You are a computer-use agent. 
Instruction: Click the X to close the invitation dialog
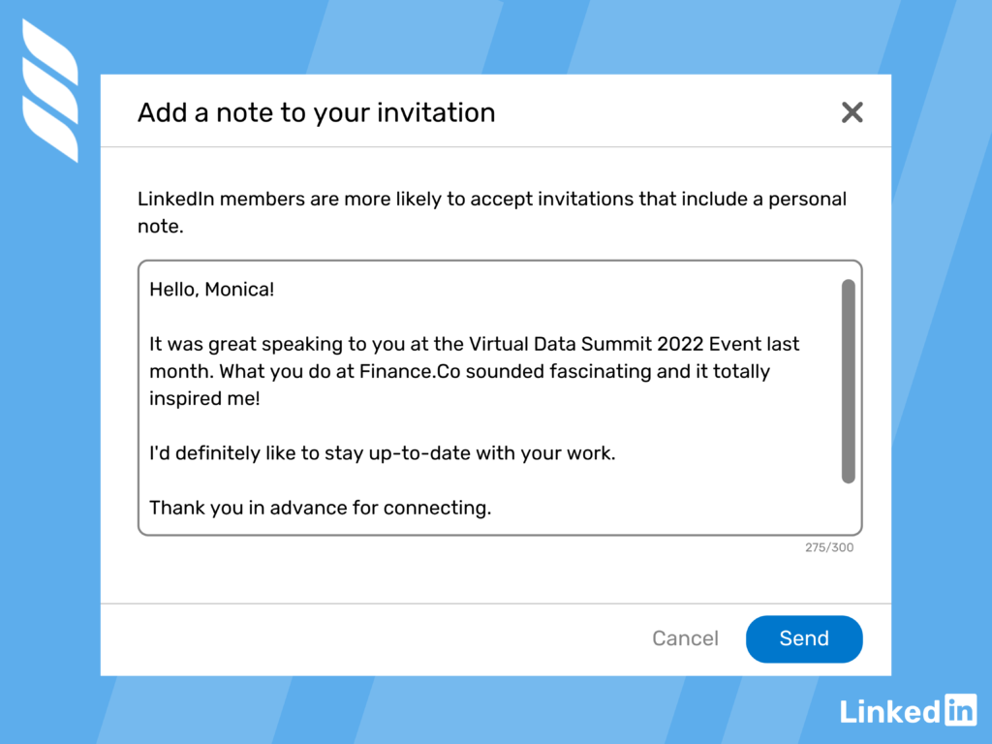852,112
